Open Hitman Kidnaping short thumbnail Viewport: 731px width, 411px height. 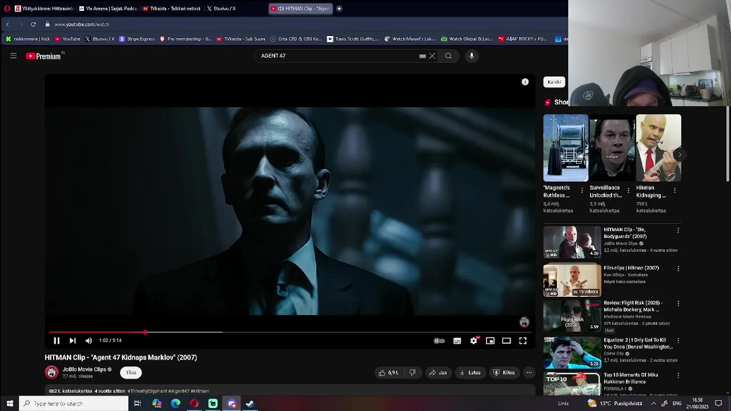658,148
